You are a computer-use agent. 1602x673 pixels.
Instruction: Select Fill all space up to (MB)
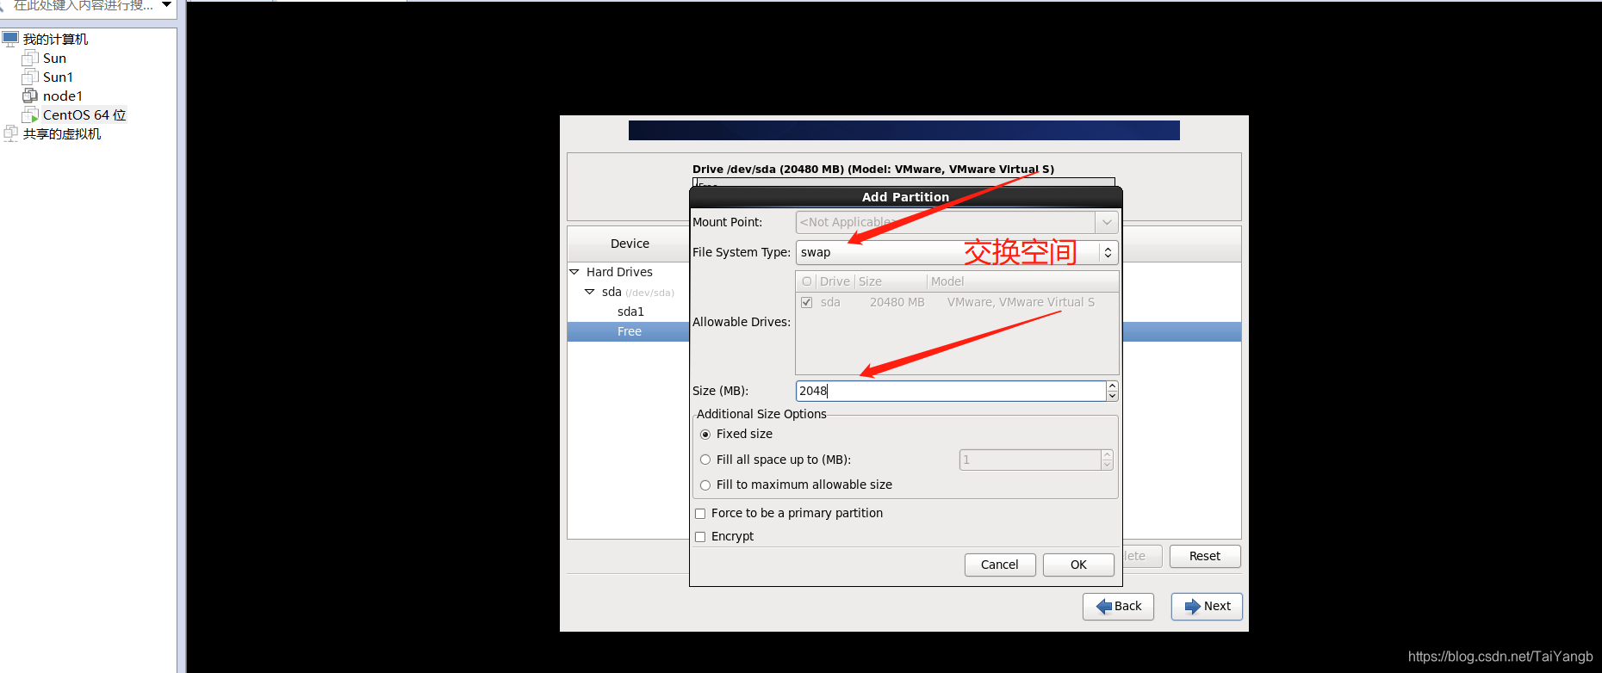click(x=705, y=460)
